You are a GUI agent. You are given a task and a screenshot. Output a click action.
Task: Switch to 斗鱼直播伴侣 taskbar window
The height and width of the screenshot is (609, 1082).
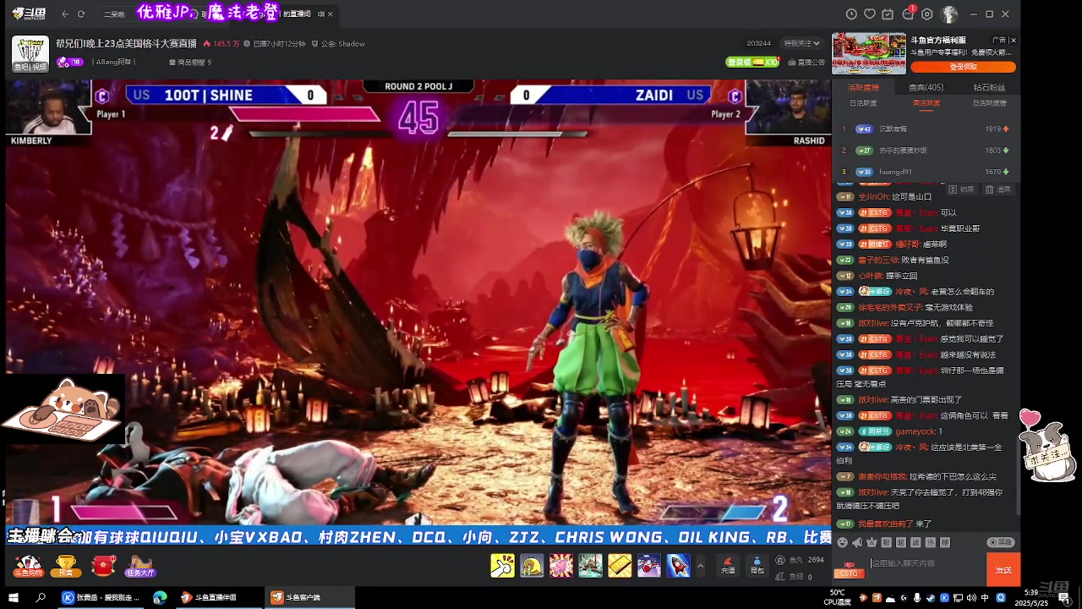tap(219, 597)
